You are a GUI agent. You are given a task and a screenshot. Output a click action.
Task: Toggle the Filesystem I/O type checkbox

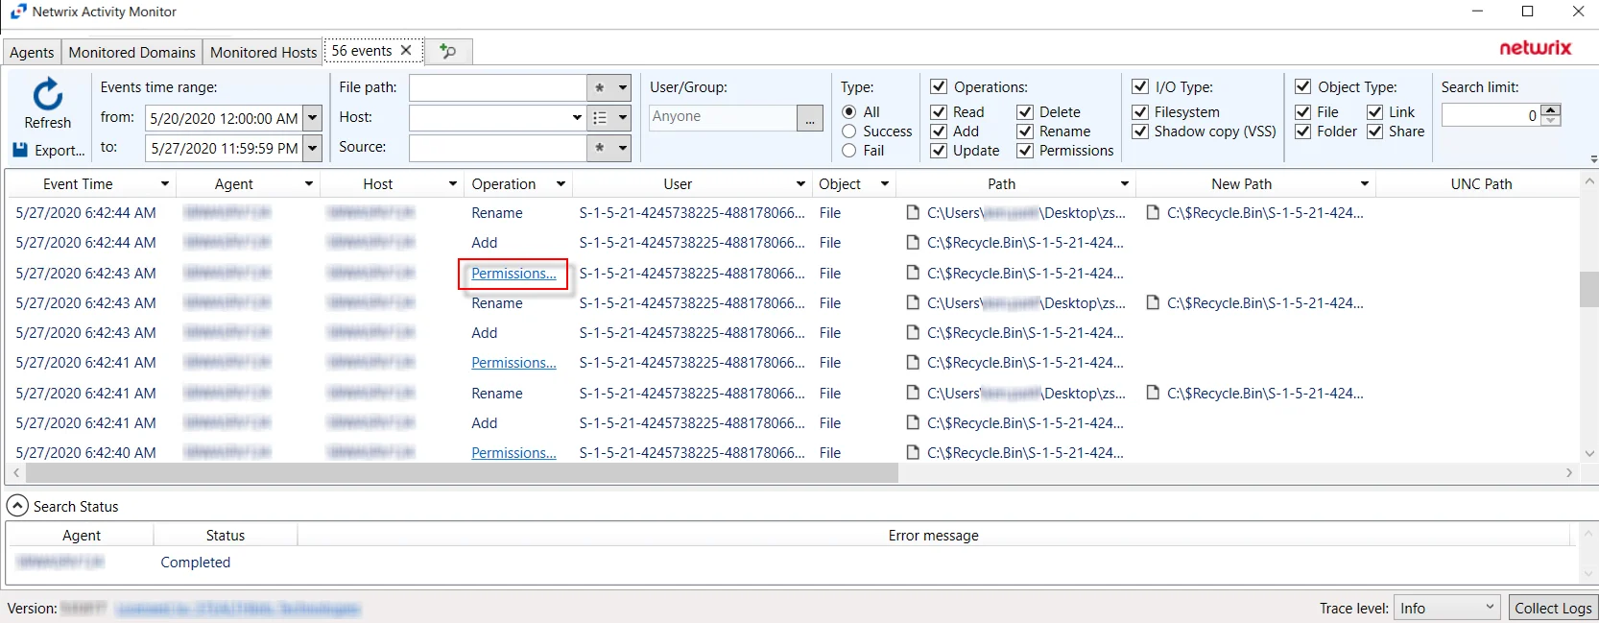(x=1140, y=112)
